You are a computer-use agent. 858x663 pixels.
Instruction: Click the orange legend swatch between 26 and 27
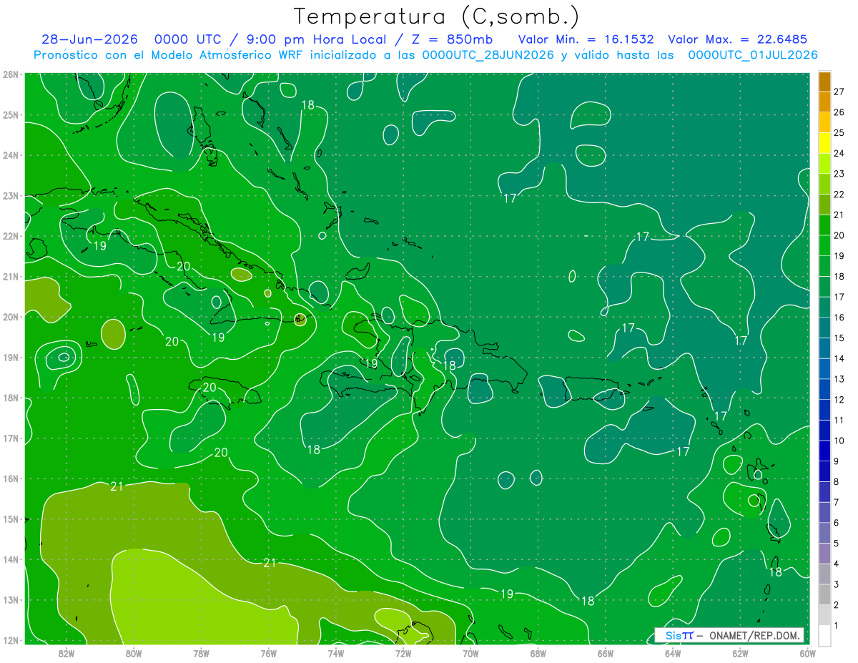[x=824, y=102]
